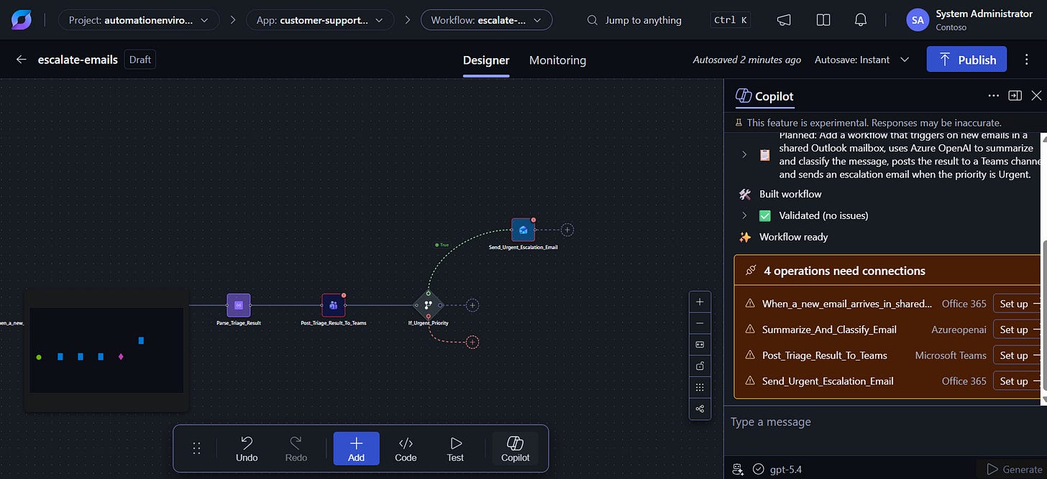Viewport: 1047px width, 479px height.
Task: Select the Copilot panel tab
Action: coord(764,96)
